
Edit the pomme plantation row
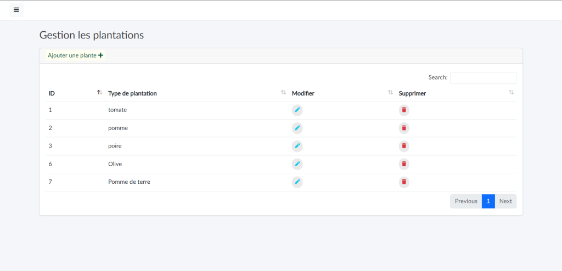pos(297,128)
